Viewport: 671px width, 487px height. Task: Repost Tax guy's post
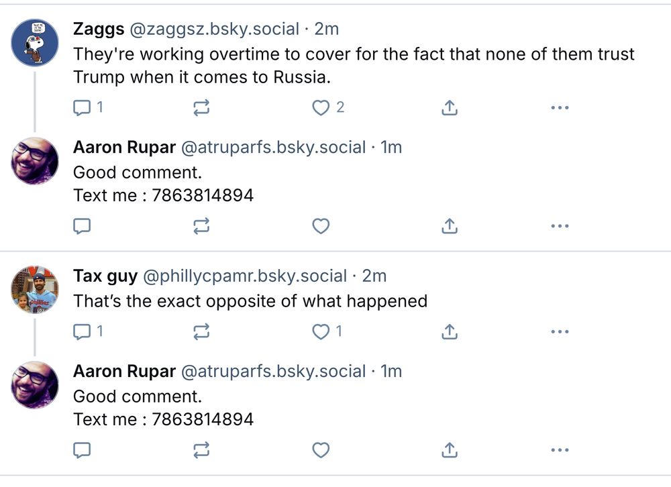coord(201,331)
